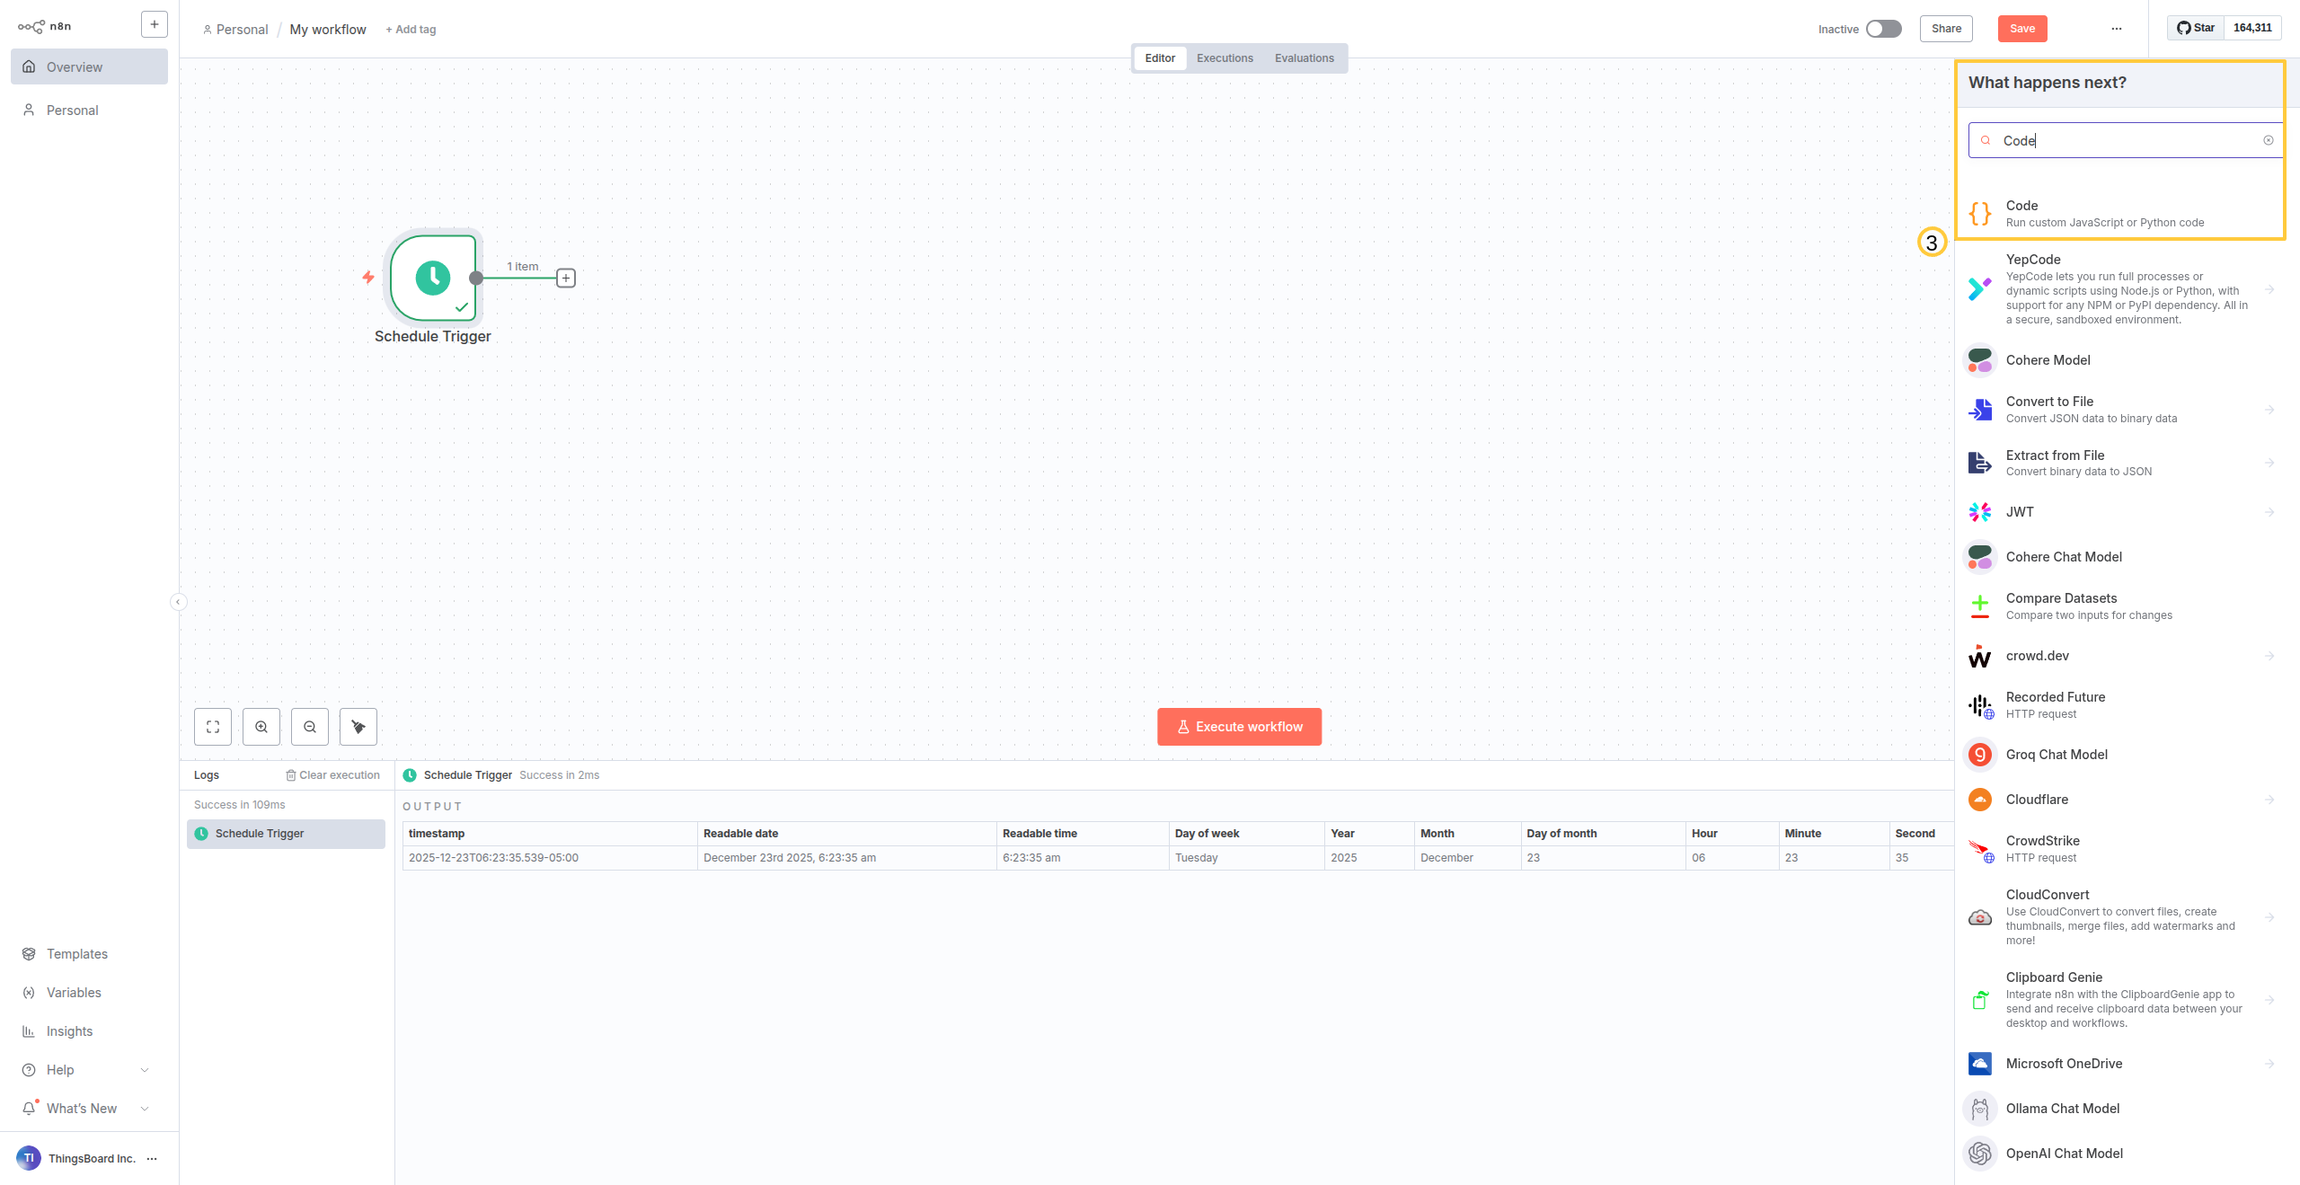Open the three-dot workflow options menu

(x=2117, y=29)
